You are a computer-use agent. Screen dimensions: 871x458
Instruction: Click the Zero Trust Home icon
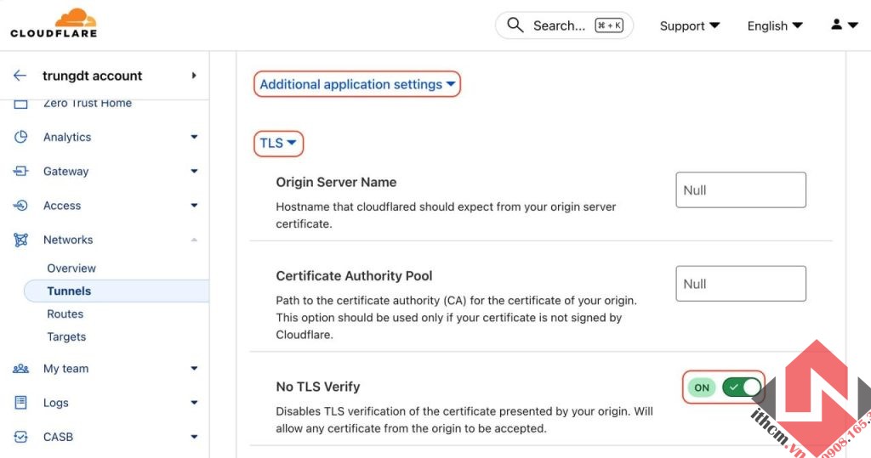point(20,104)
